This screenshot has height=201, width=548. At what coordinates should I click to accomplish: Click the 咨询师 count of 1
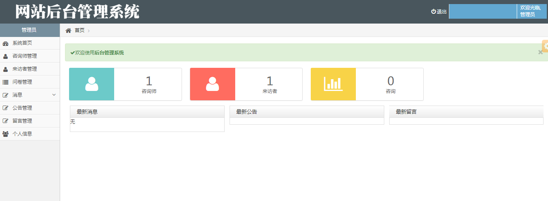pos(149,81)
